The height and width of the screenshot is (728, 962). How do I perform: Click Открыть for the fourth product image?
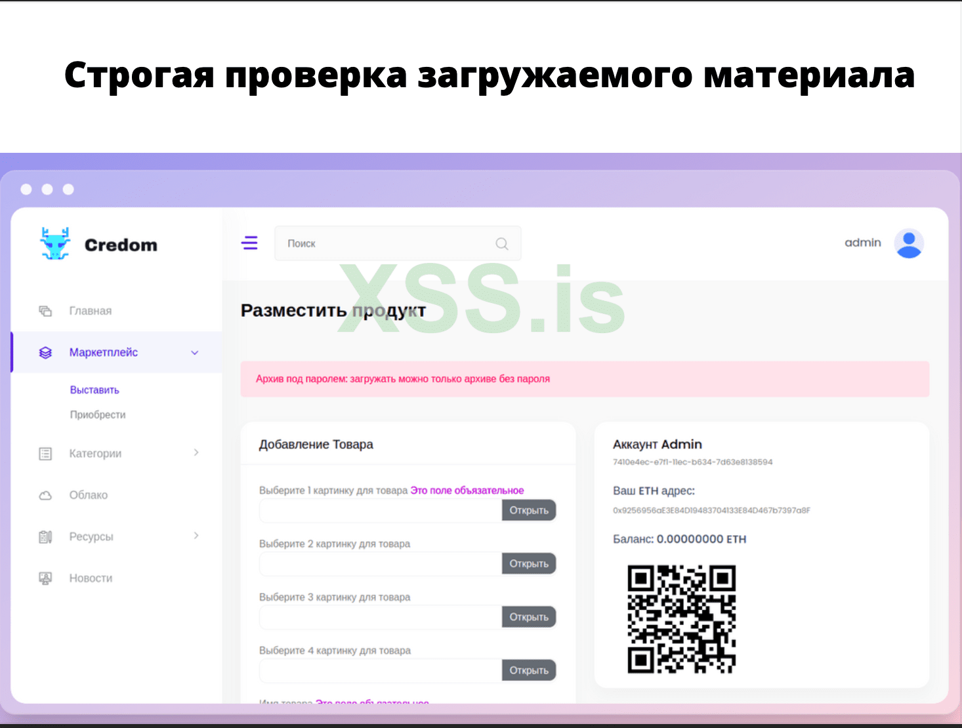(529, 670)
